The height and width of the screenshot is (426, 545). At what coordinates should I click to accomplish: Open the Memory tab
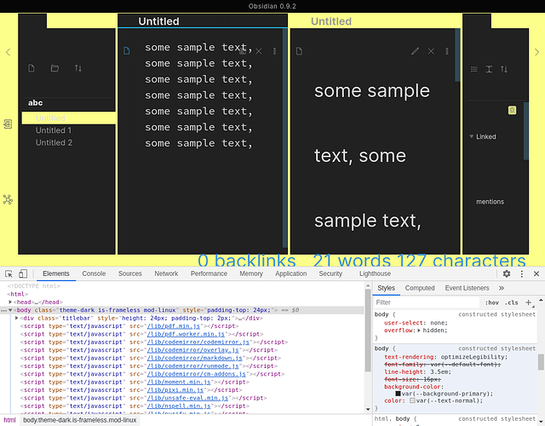tap(251, 273)
